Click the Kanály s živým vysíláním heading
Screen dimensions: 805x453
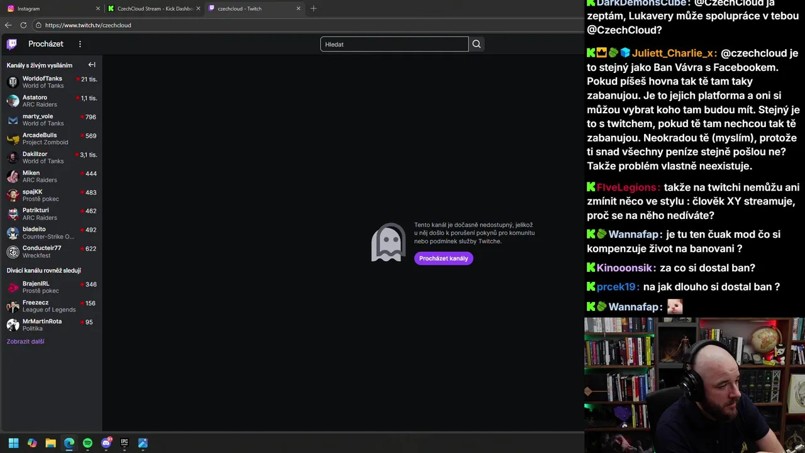click(x=40, y=65)
